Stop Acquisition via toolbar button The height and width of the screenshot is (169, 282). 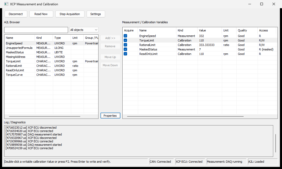tap(70, 14)
